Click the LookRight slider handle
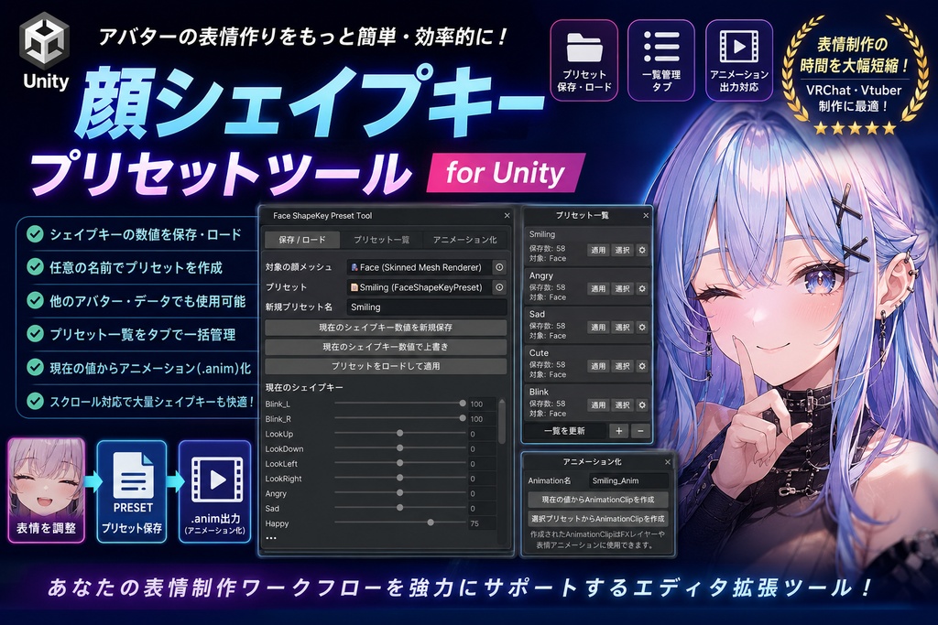Image resolution: width=938 pixels, height=625 pixels. (x=399, y=478)
